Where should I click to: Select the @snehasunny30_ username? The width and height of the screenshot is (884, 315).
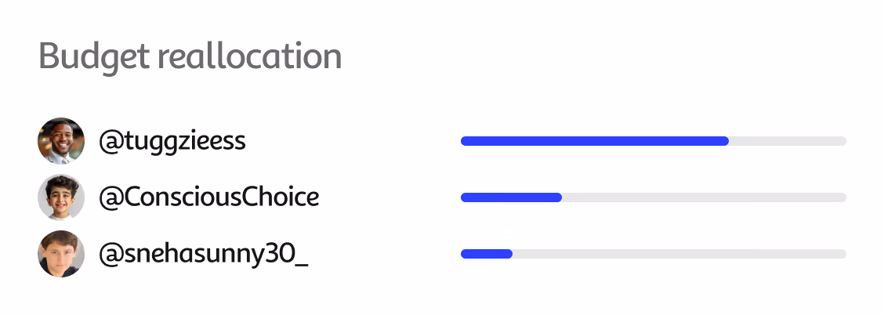point(204,255)
